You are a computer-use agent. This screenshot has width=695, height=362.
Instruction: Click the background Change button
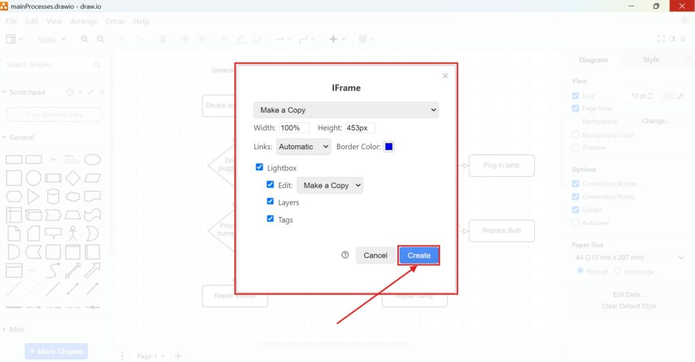point(656,121)
